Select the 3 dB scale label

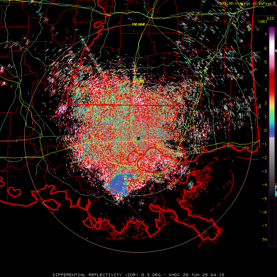pyautogui.click(x=266, y=89)
